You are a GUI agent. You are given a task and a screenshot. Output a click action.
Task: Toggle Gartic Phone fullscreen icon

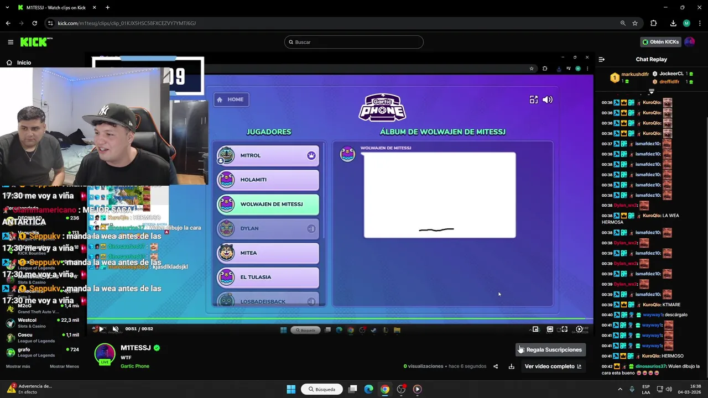click(x=533, y=99)
